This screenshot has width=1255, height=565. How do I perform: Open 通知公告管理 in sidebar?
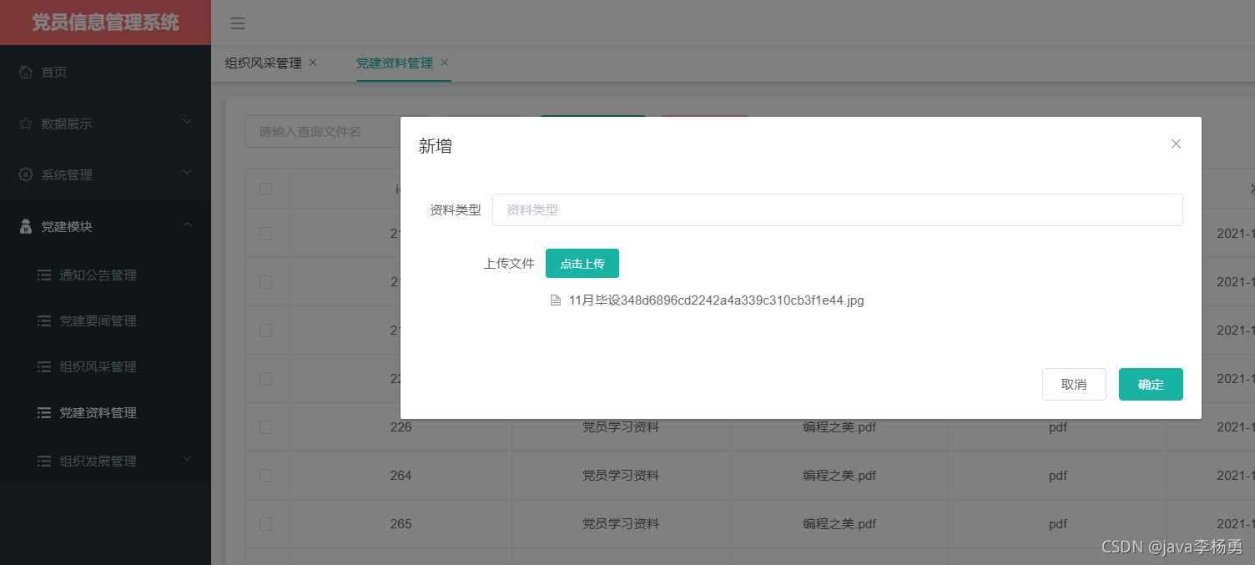click(x=105, y=275)
